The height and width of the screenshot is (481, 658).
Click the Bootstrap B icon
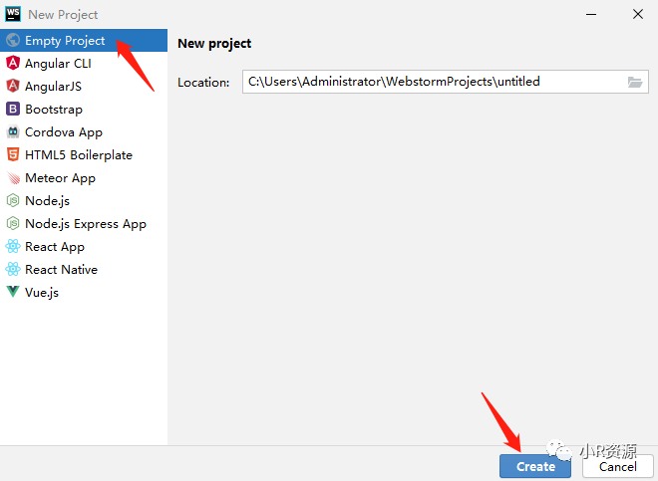13,110
